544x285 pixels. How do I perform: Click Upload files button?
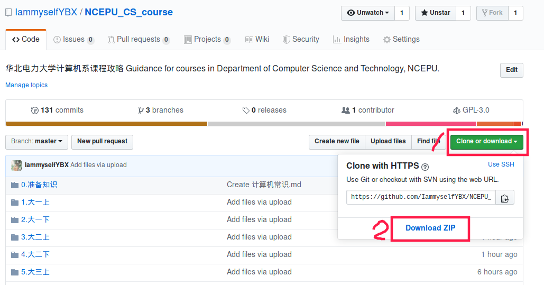pyautogui.click(x=388, y=142)
